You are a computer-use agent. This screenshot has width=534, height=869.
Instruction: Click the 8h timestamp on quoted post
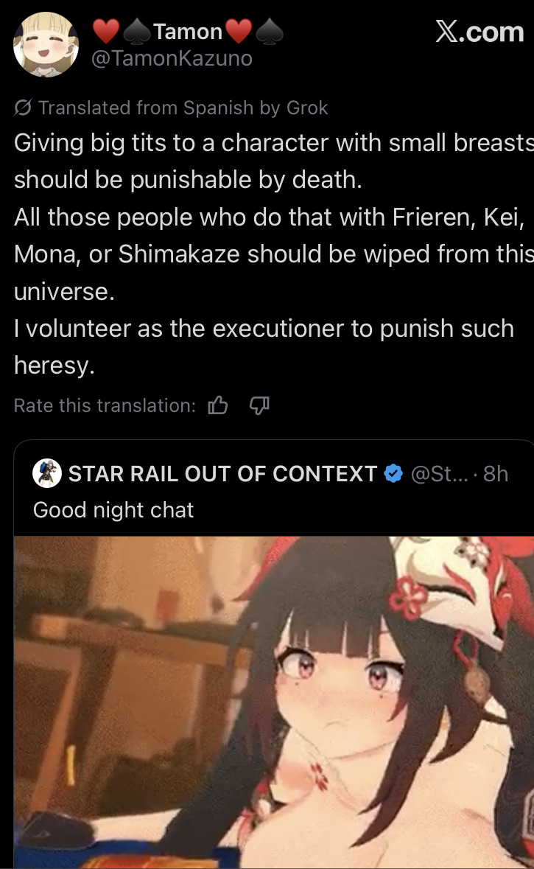coord(495,474)
